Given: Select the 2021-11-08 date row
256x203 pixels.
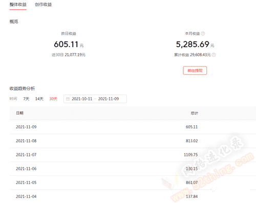Looking at the screenshot, I should coord(133,141).
